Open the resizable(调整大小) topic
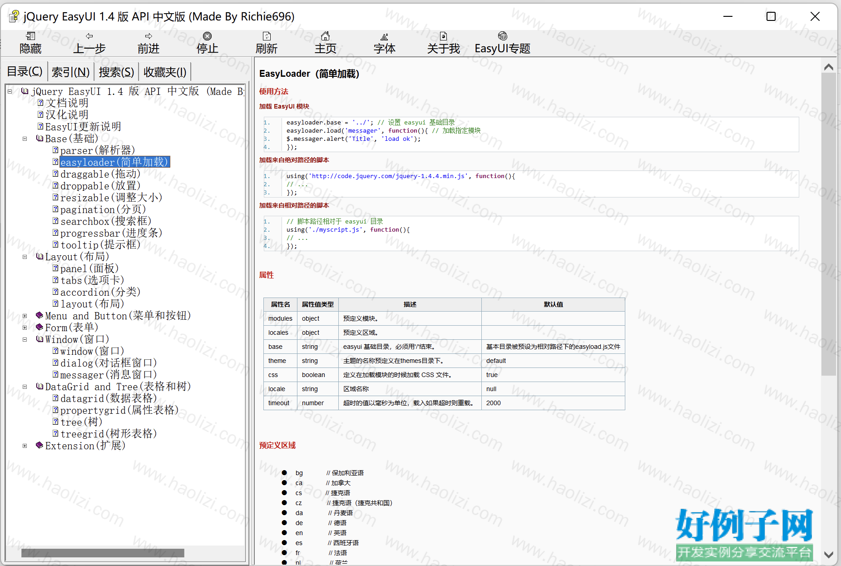 point(111,198)
